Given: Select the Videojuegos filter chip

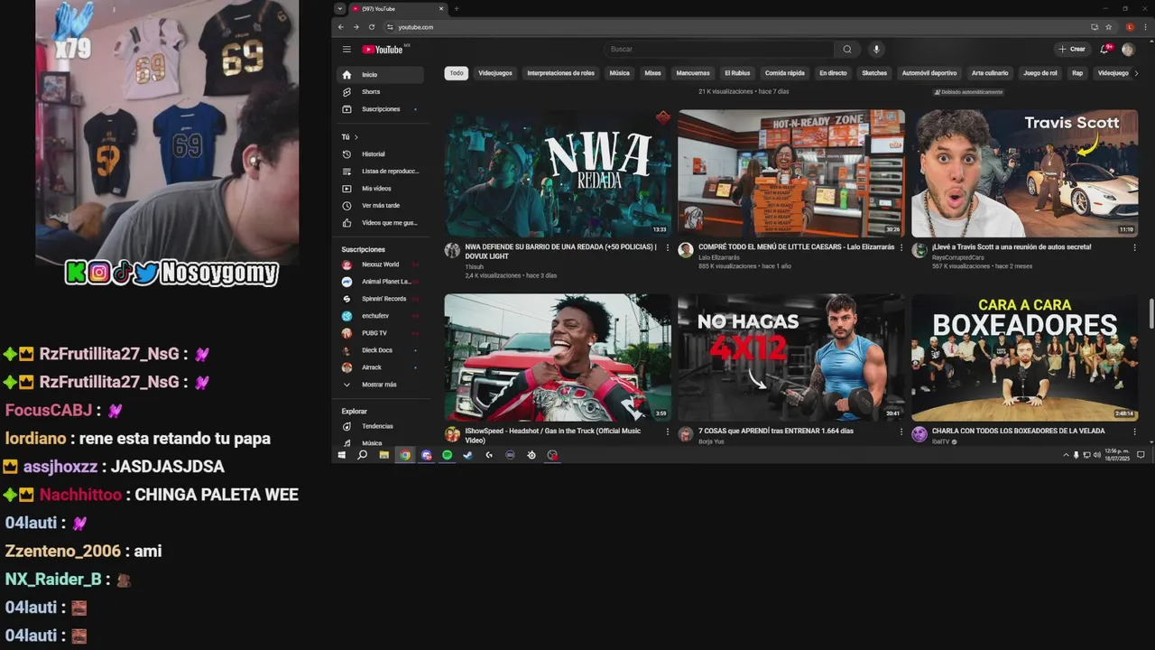Looking at the screenshot, I should (495, 73).
